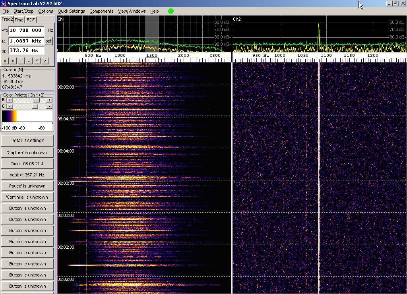Click the '+' frequency zoom-in button
This screenshot has width=407, height=294.
pos(21,61)
